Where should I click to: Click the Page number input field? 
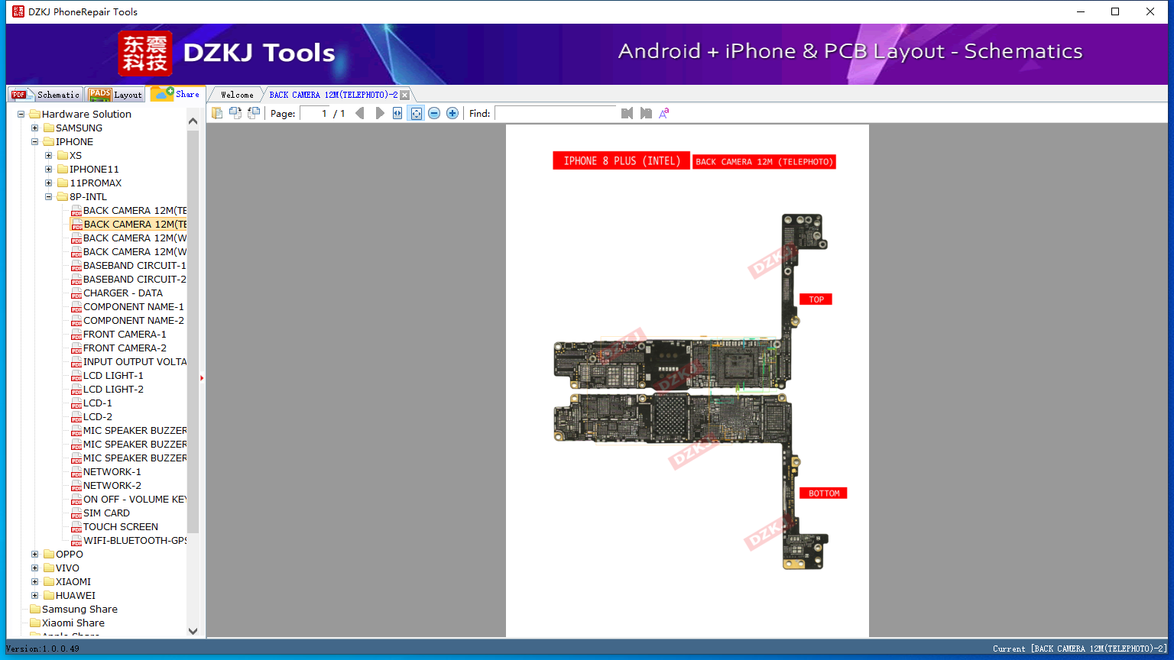click(x=315, y=113)
